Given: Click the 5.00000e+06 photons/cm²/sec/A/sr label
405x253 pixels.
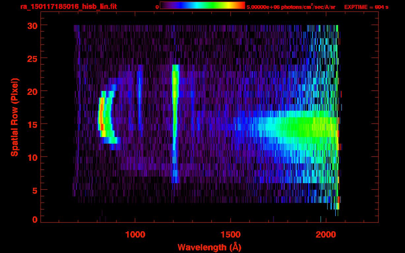Looking at the screenshot, I should click(291, 7).
